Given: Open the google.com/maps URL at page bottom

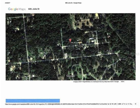Looking at the screenshot, I should point(69,104).
